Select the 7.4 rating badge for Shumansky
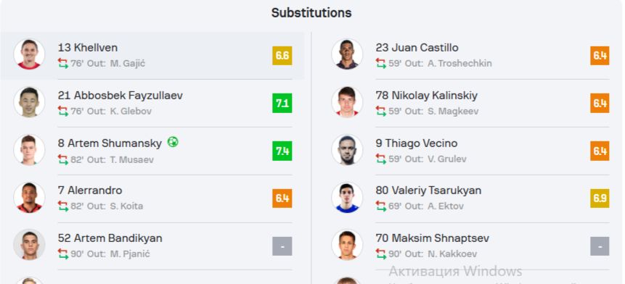 point(282,151)
